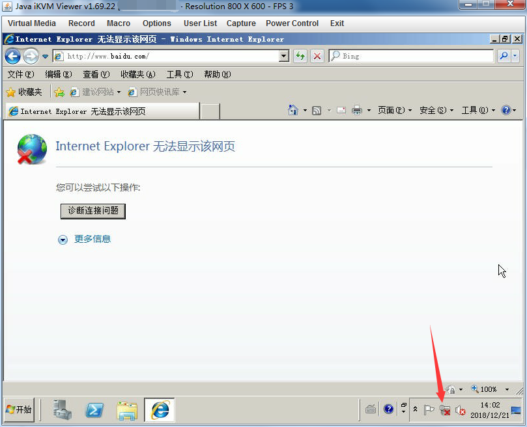Screen dimensions: 527x427
Task: Expand the address bar URL dropdown
Action: 283,56
